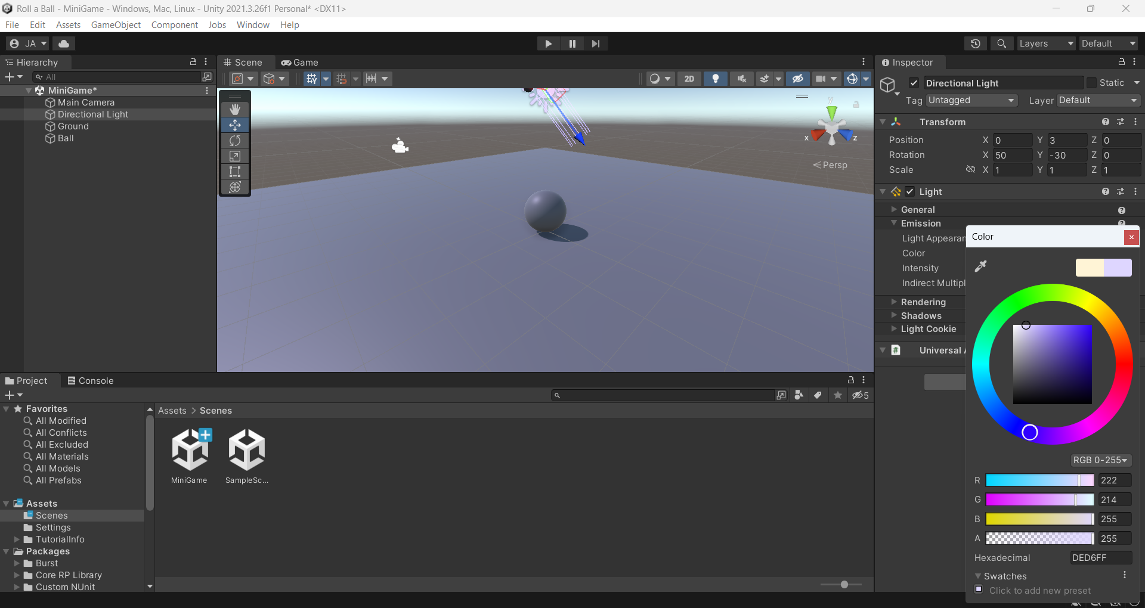Disable the Light component checkbox
The width and height of the screenshot is (1145, 608).
click(x=909, y=191)
